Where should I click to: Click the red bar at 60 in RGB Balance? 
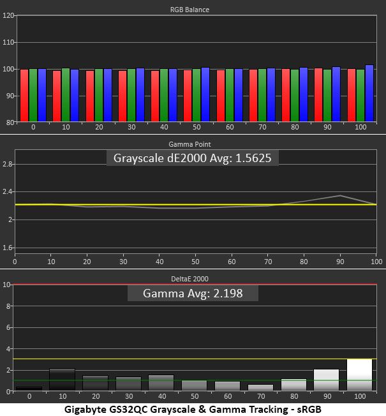[221, 96]
